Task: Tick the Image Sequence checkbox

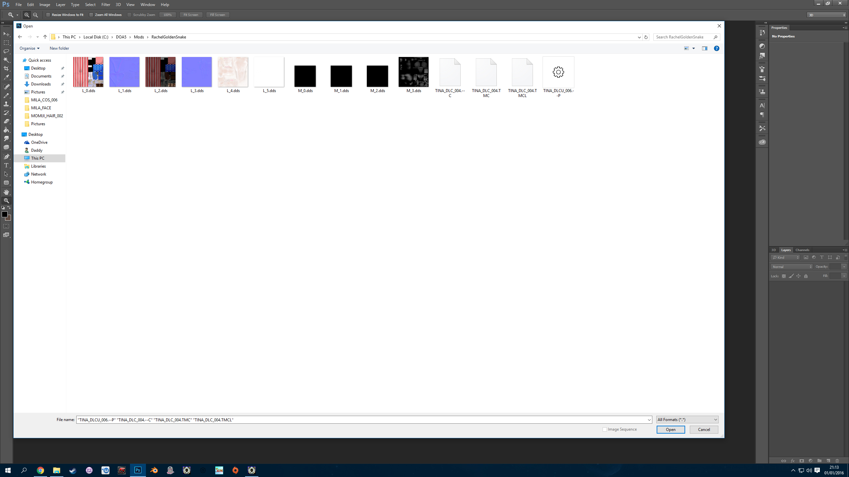Action: 605,429
